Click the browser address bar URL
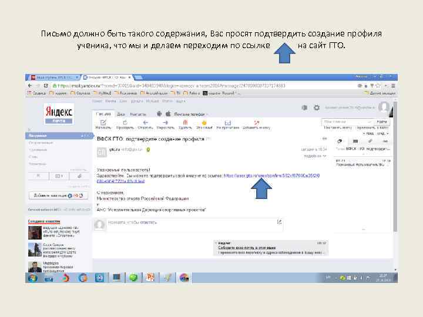The image size is (423, 317). [x=172, y=86]
